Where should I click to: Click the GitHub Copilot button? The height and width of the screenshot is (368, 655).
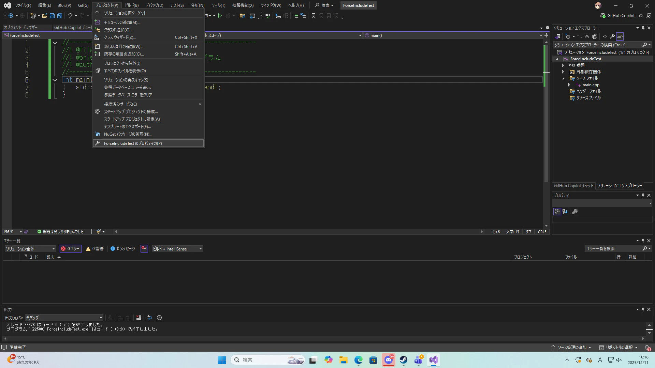pos(617,16)
